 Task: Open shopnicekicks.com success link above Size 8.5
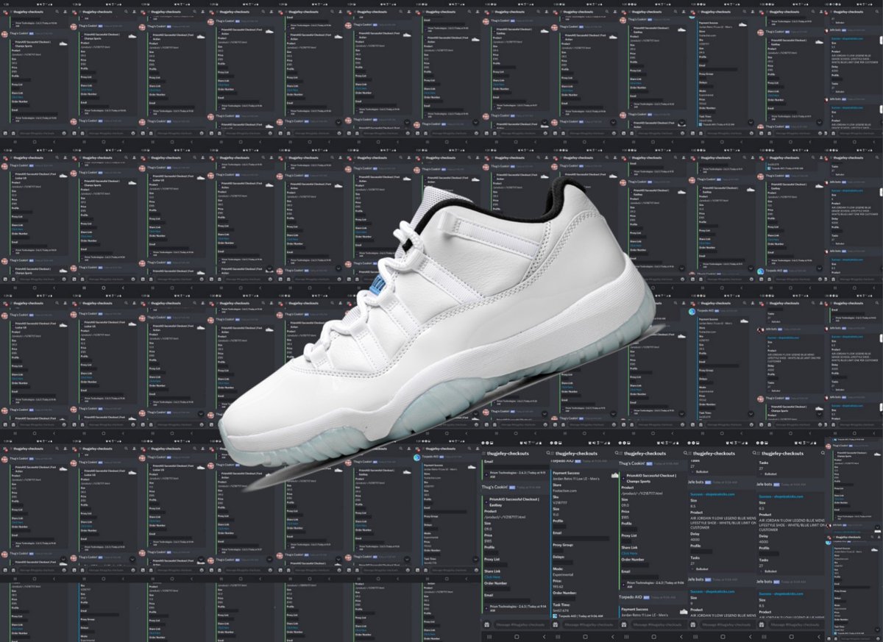click(712, 494)
